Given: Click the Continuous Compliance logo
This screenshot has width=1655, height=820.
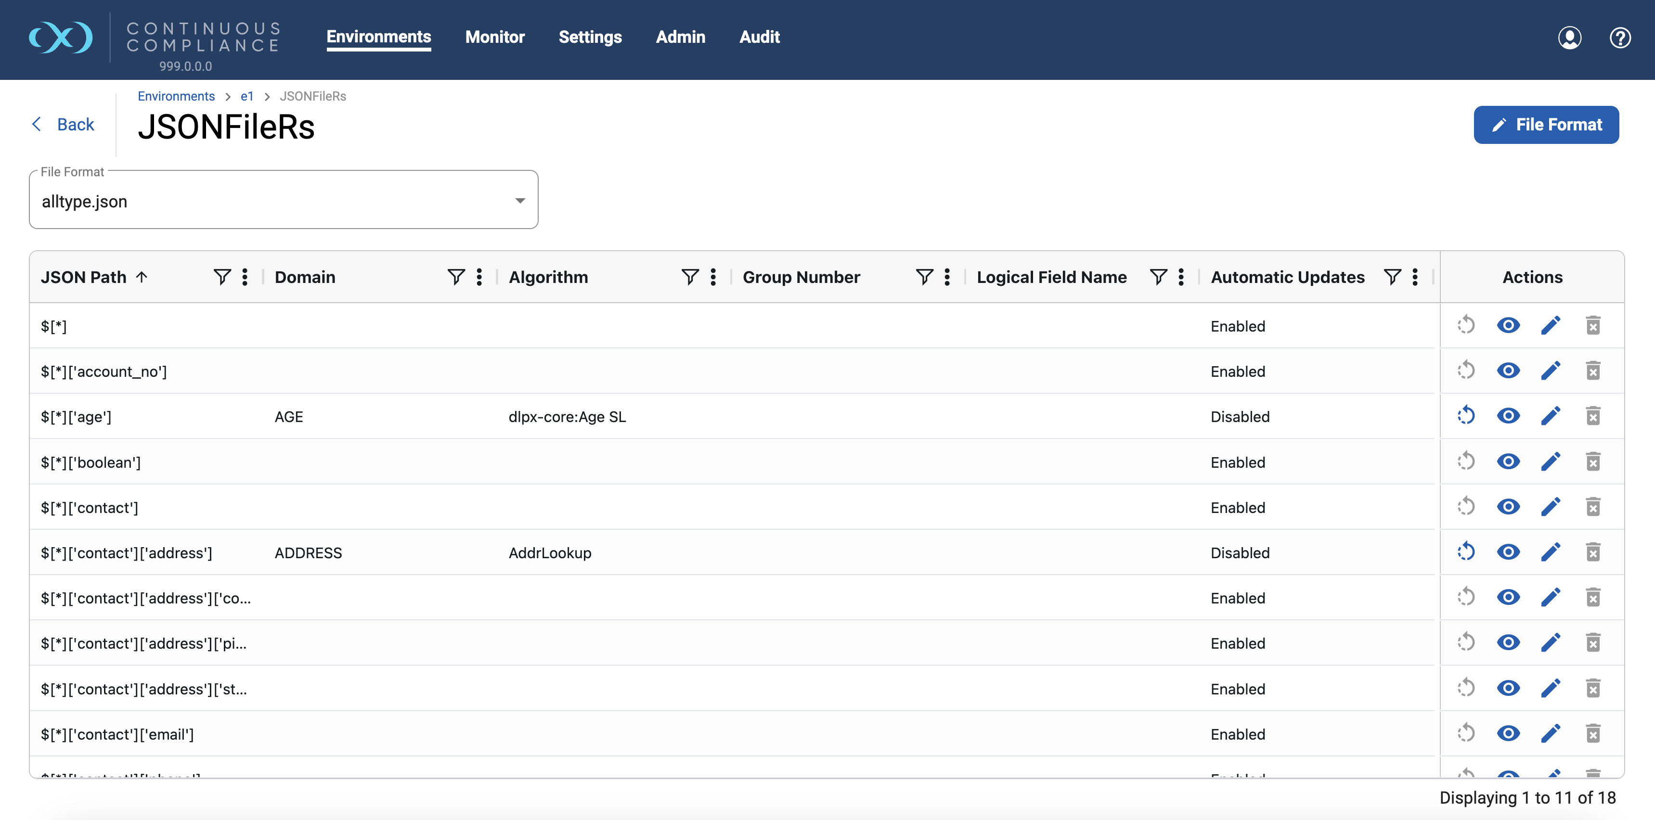Looking at the screenshot, I should click(60, 37).
